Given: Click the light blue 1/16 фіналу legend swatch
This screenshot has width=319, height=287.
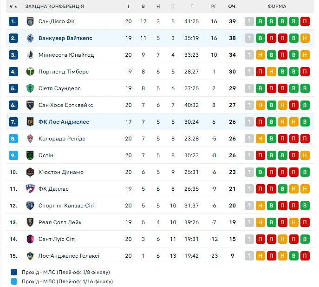Looking at the screenshot, I should 13,281.
